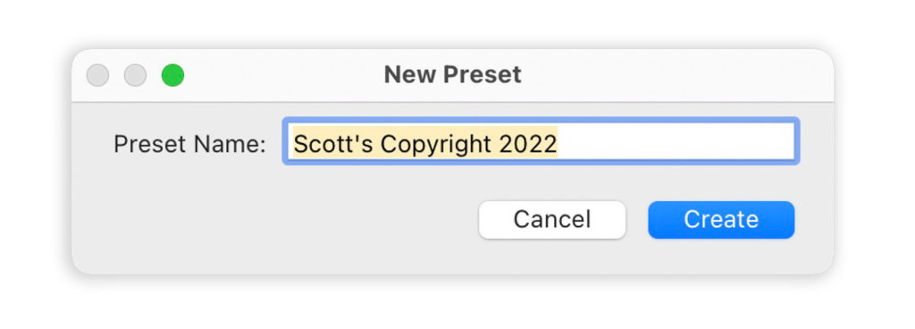Click the green zoom window button
The width and height of the screenshot is (915, 329).
coord(172,75)
